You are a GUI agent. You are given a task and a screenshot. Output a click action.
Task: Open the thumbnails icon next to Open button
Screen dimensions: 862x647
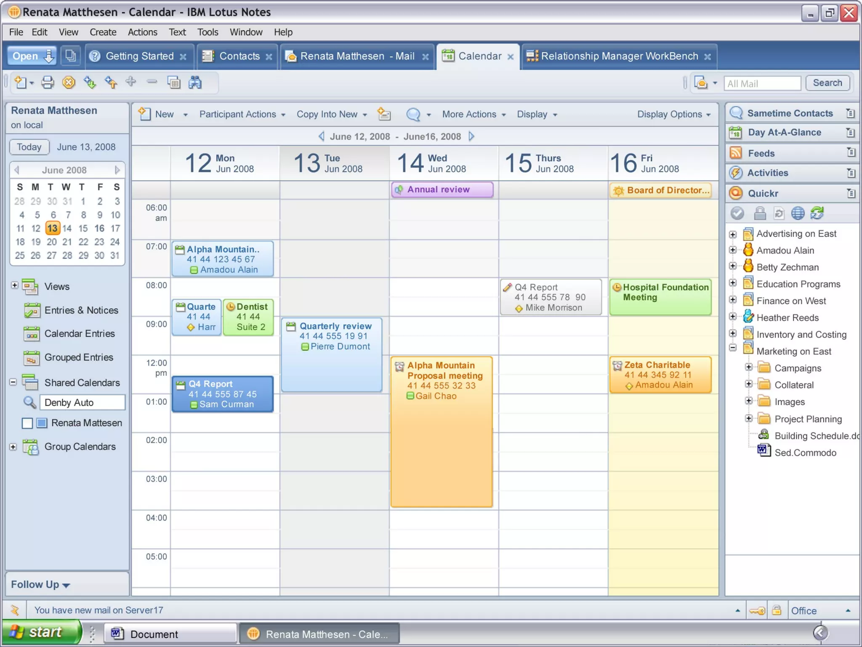coord(70,56)
